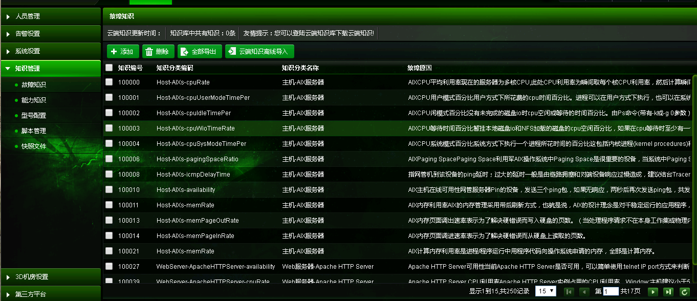This screenshot has height=301, width=697.
Task: Open 脚本管理 in the sidebar
Action: (33, 131)
